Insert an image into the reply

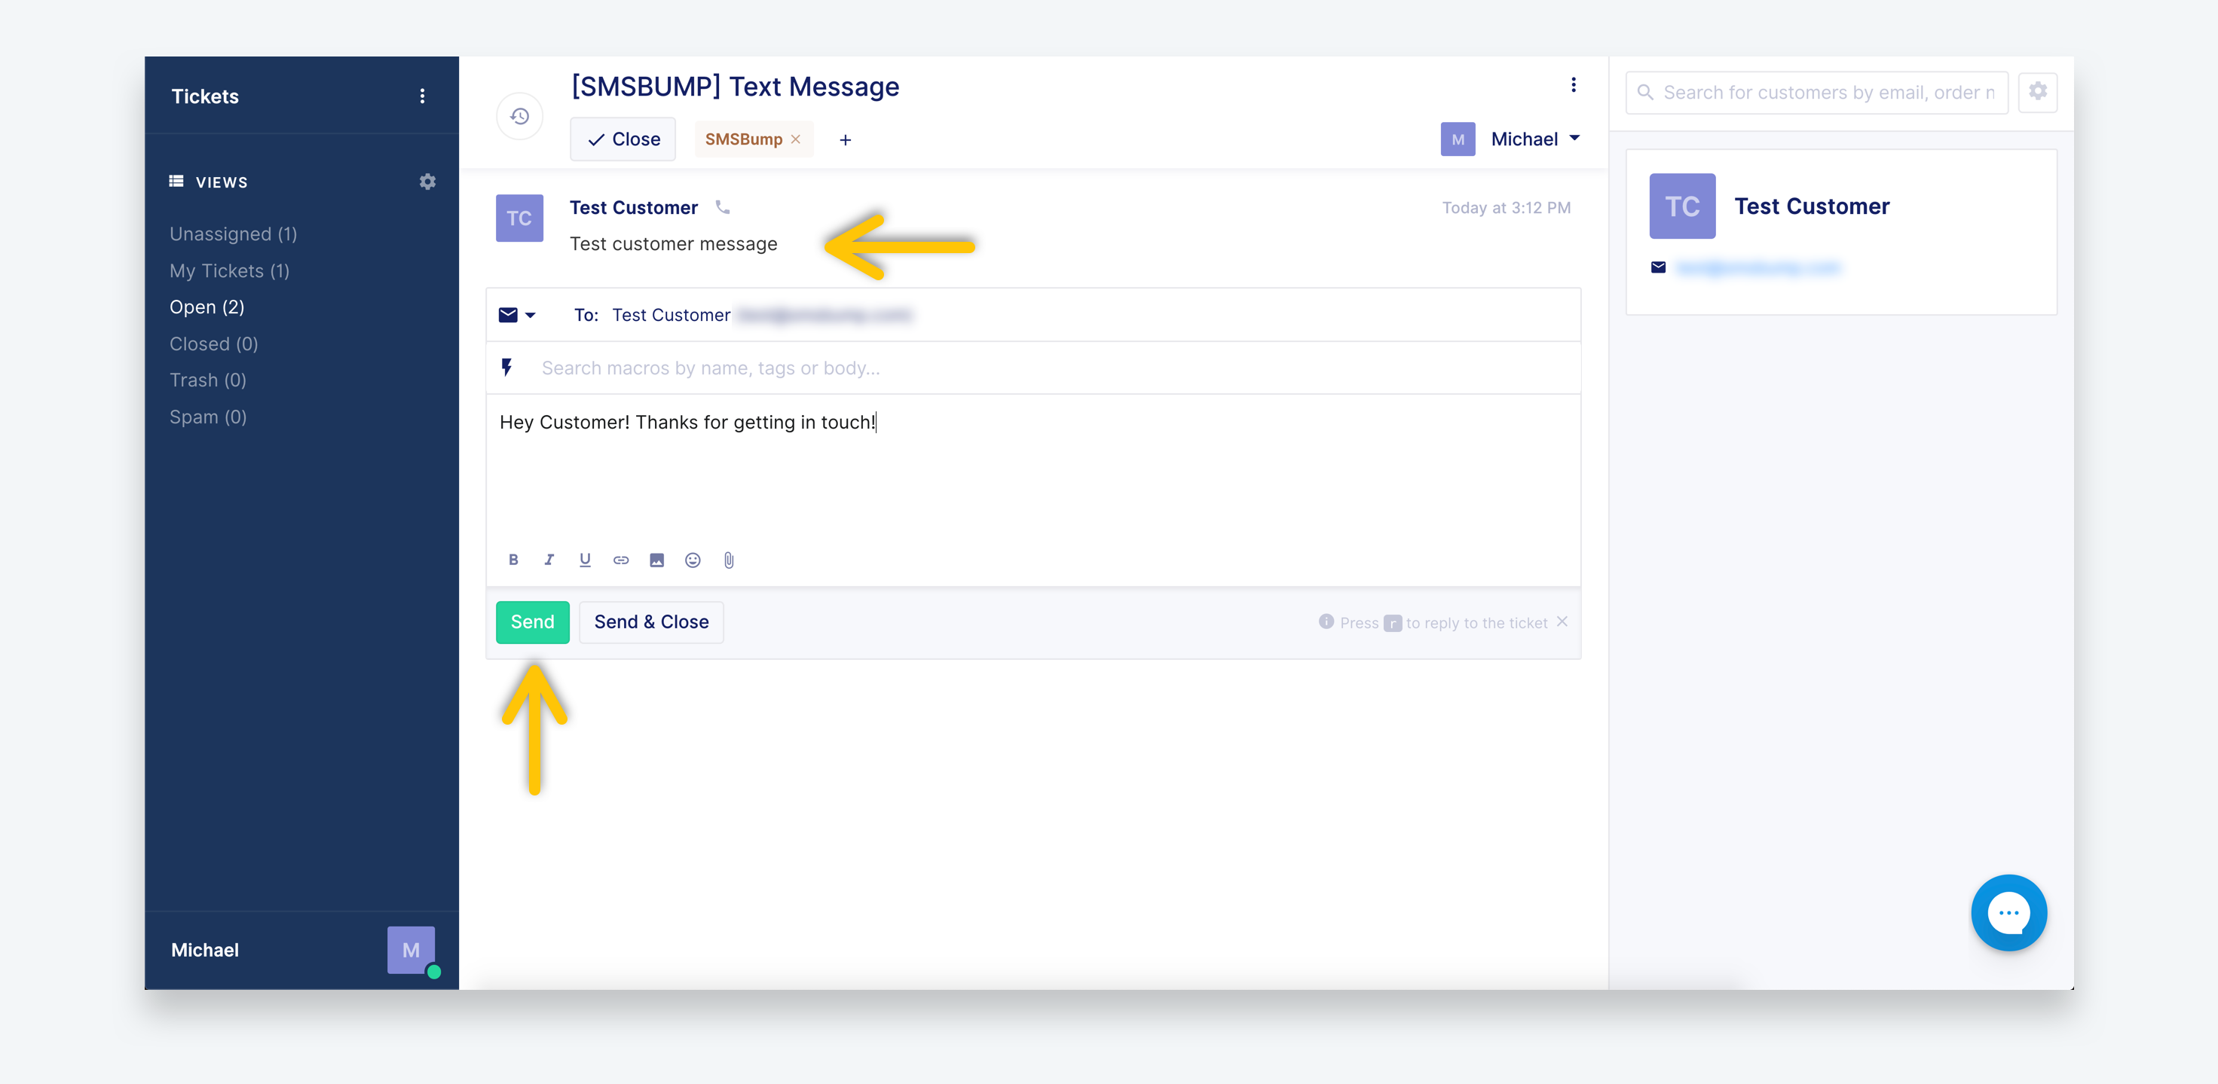pos(657,560)
